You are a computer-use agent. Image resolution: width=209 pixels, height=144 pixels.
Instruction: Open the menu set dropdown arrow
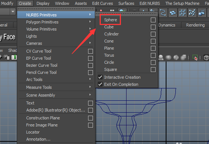[x=13, y=12]
